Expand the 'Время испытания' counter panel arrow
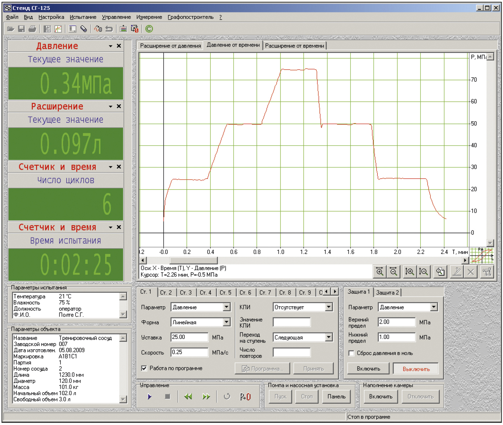Image resolution: width=503 pixels, height=425 pixels. [x=111, y=228]
